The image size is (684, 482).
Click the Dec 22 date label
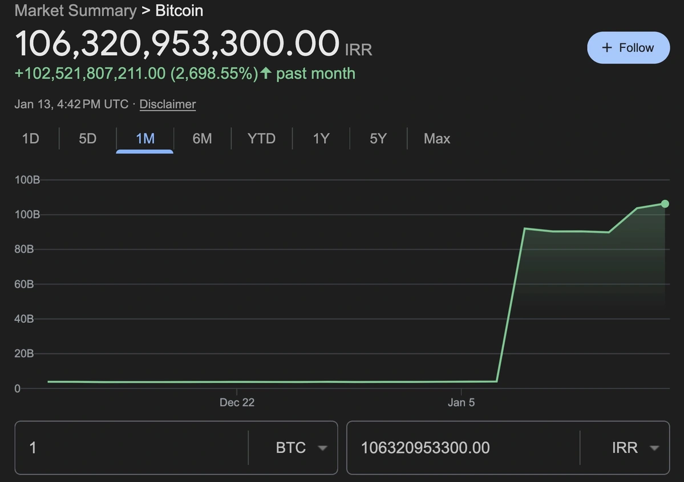[237, 402]
